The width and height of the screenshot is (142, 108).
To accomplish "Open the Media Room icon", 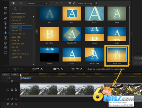I will click(x=5, y=8).
